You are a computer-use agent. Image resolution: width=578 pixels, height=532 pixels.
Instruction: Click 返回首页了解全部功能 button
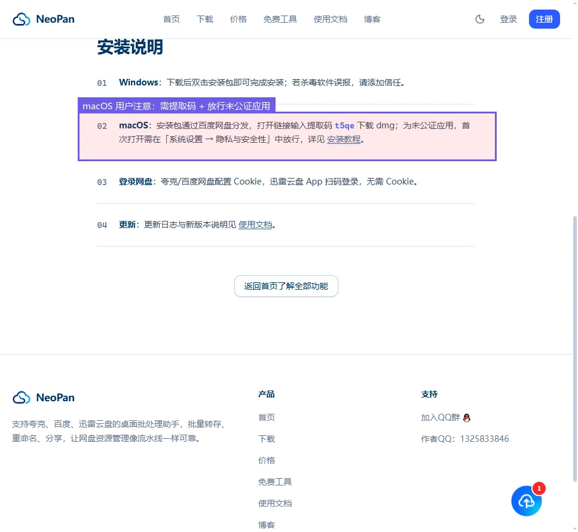(286, 286)
